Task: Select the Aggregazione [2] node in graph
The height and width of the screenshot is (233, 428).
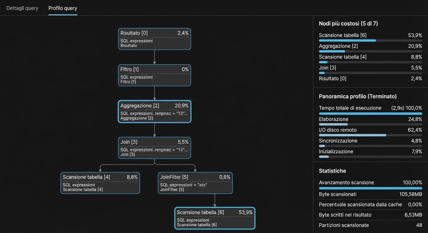Action: click(x=154, y=112)
